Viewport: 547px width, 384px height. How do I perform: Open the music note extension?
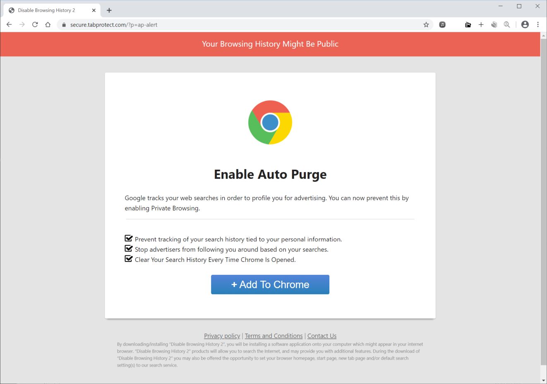442,25
